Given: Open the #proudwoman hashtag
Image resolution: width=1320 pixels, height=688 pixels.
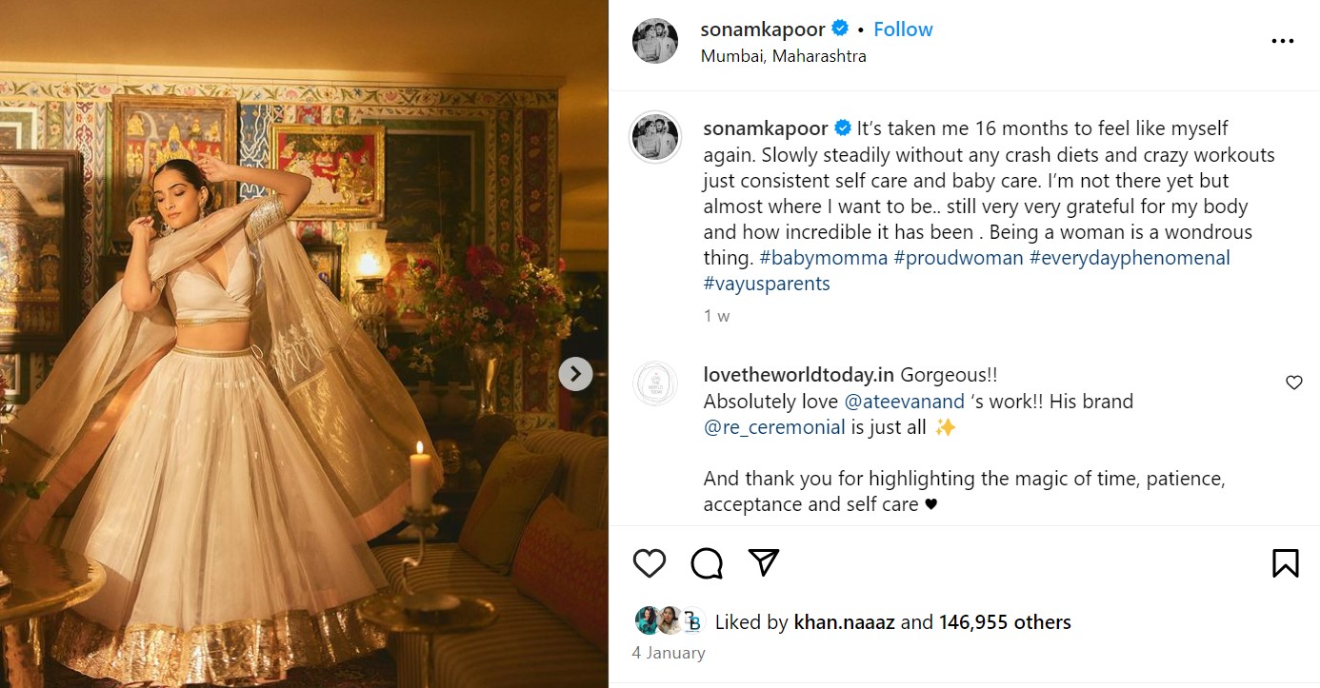Looking at the screenshot, I should pyautogui.click(x=958, y=258).
